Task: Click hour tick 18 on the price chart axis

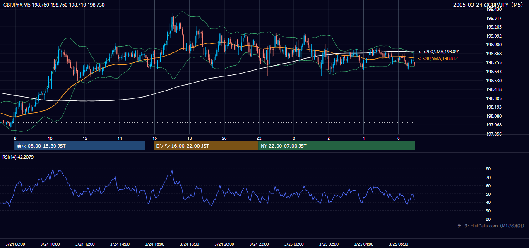Action: (x=189, y=138)
